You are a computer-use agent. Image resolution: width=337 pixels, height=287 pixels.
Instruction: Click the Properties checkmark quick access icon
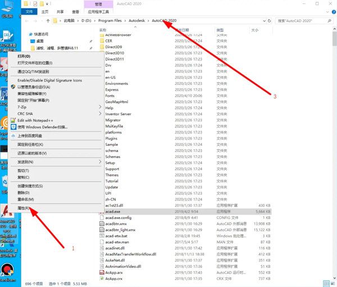pos(35,4)
